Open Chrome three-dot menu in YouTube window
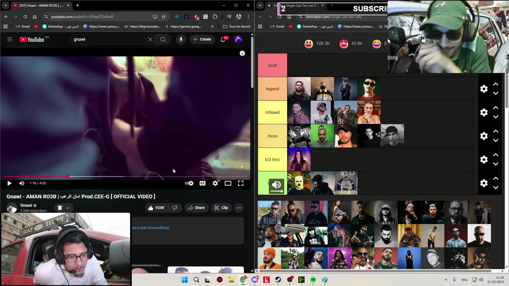This screenshot has height=286, width=509. point(248,17)
